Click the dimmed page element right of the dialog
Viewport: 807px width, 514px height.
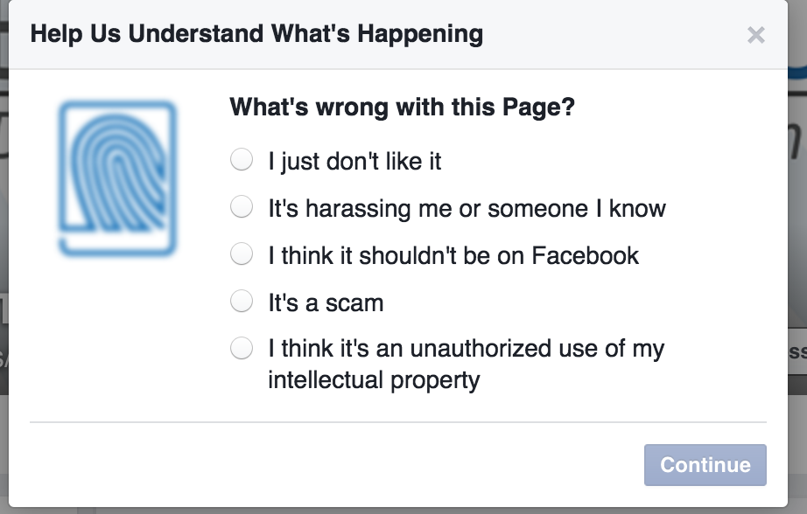[797, 352]
